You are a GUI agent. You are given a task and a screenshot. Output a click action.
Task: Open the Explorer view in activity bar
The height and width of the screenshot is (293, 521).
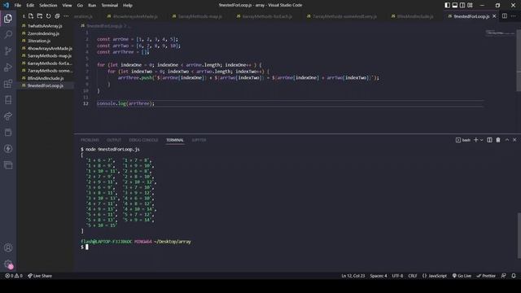(x=8, y=18)
